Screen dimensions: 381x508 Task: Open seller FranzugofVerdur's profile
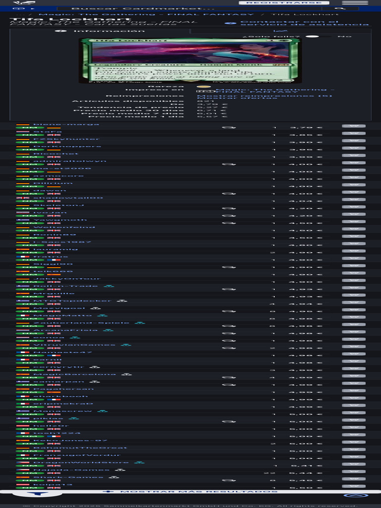click(77, 455)
